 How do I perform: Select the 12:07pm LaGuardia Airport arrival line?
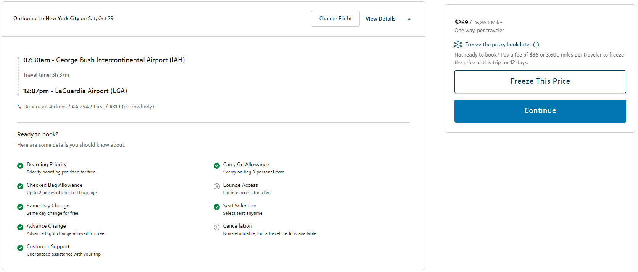75,91
